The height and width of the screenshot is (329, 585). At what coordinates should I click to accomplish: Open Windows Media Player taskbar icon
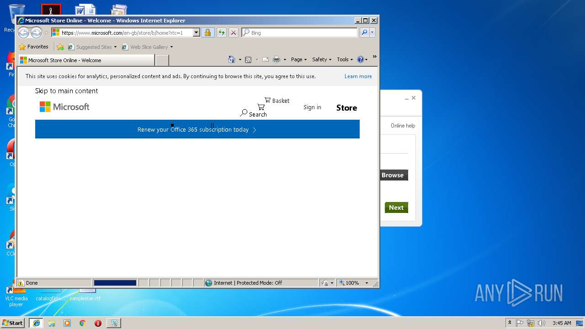pos(67,323)
